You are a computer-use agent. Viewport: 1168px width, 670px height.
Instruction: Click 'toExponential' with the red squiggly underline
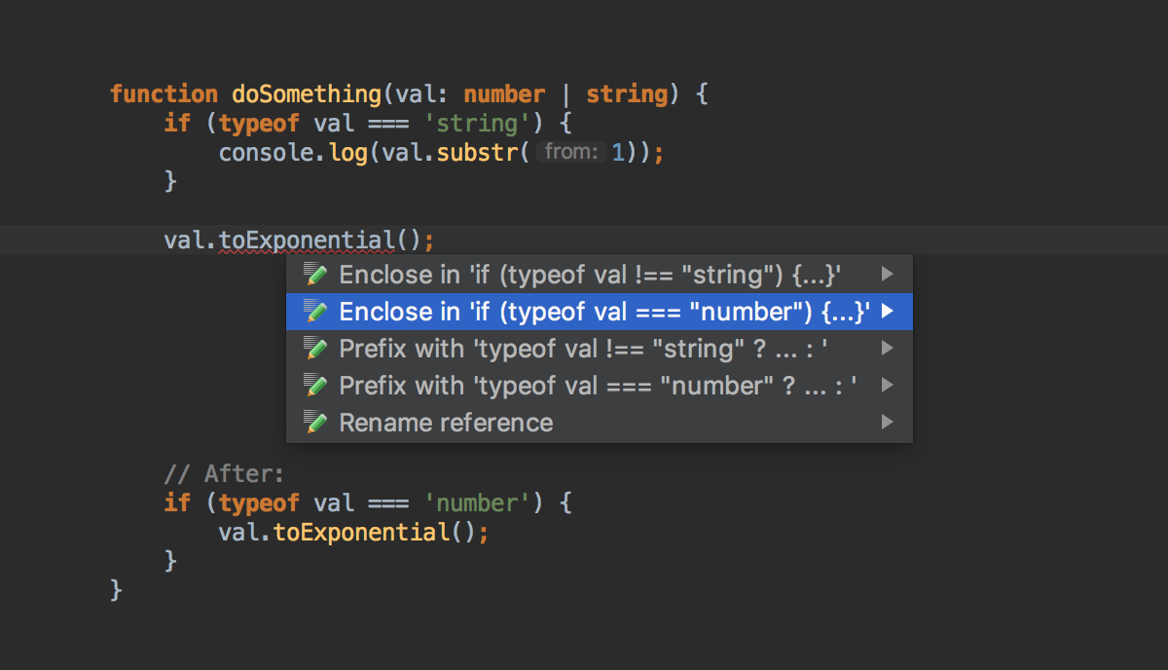307,240
